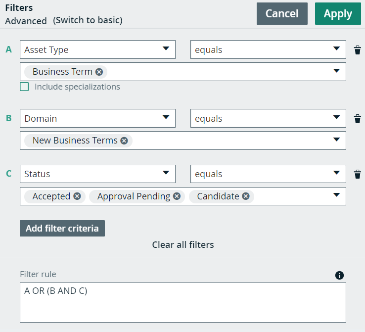Remove the Approval Pending status tag

coord(177,196)
